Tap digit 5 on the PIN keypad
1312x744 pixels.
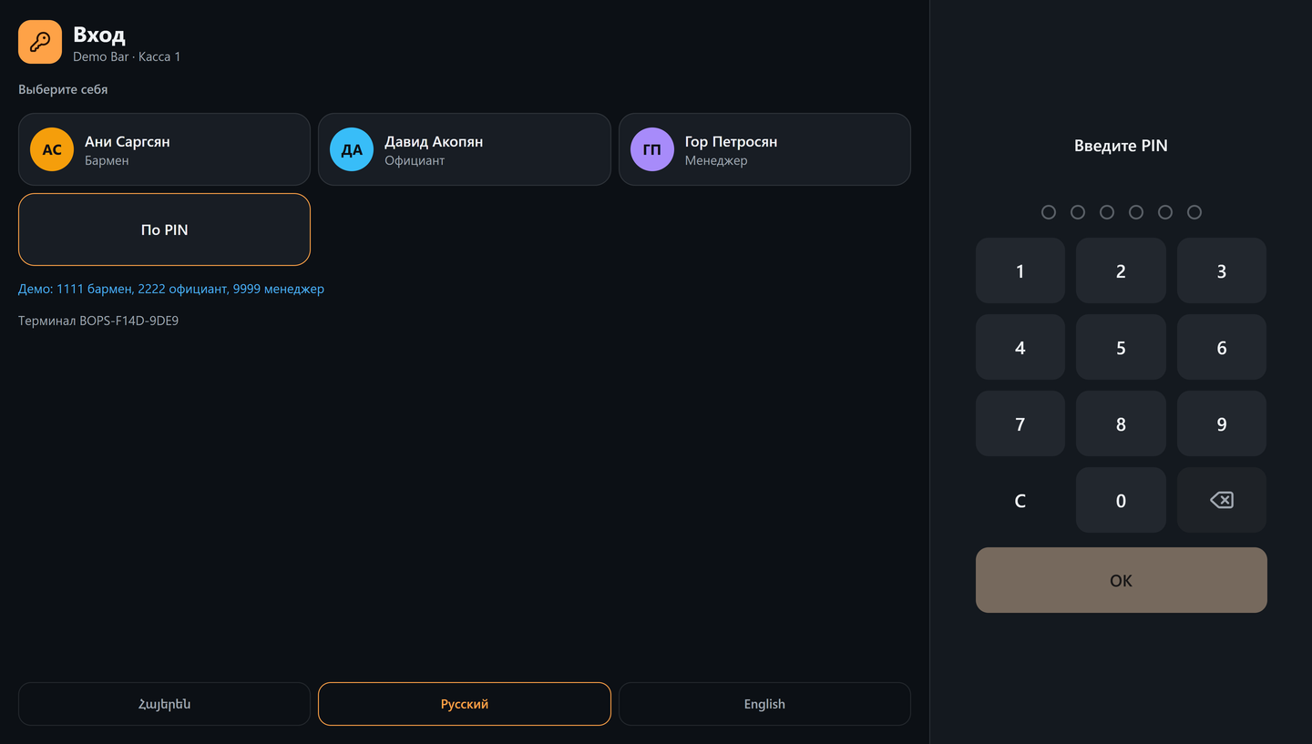point(1121,347)
